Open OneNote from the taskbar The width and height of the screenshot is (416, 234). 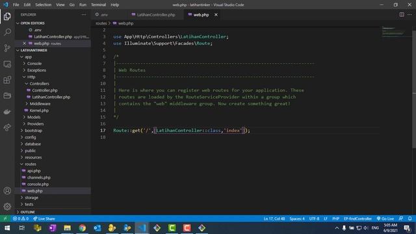pos(52,228)
